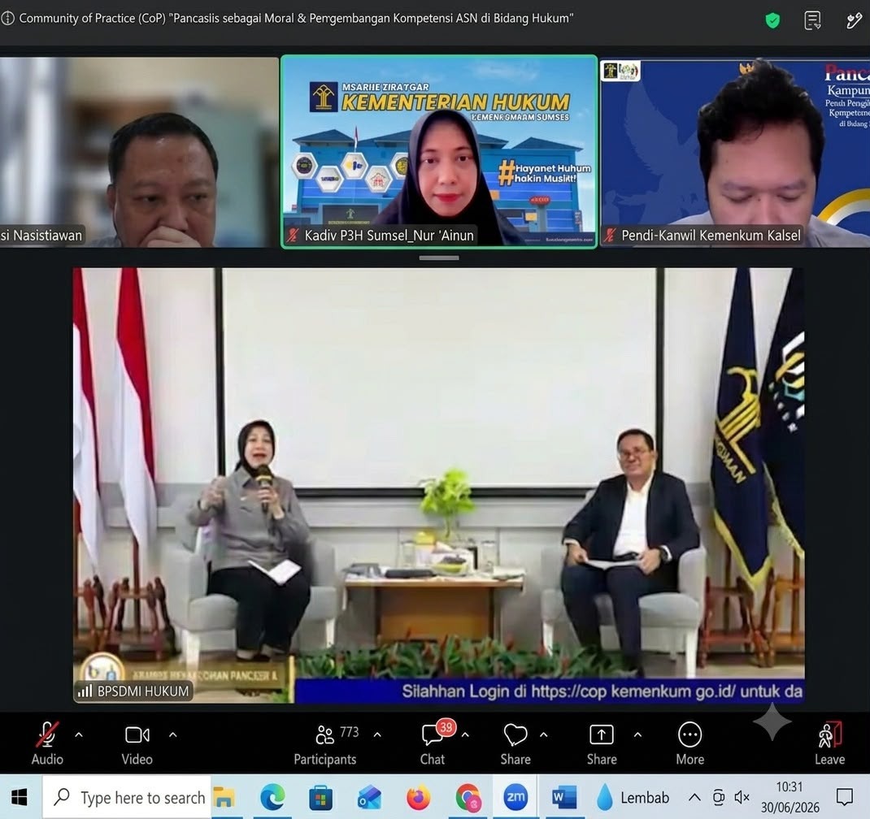
Task: Click the Silahkan Login cop kemenkum ticker text
Action: pos(602,691)
